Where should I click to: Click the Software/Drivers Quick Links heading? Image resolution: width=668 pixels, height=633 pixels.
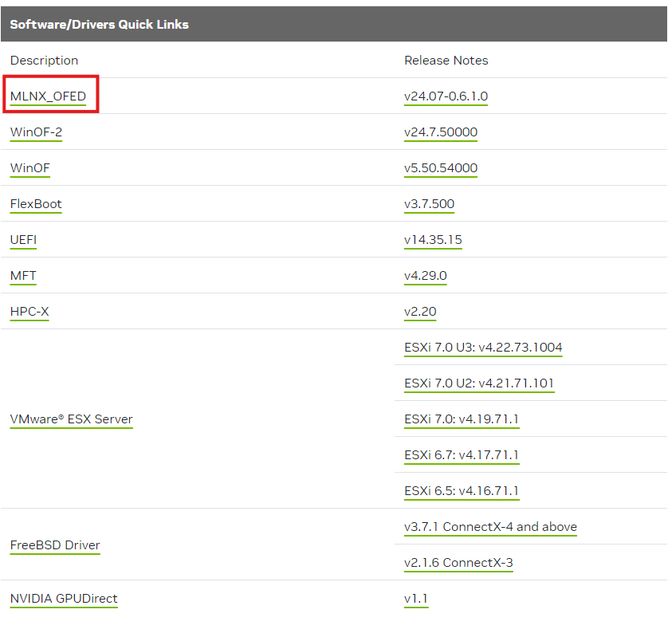(100, 24)
